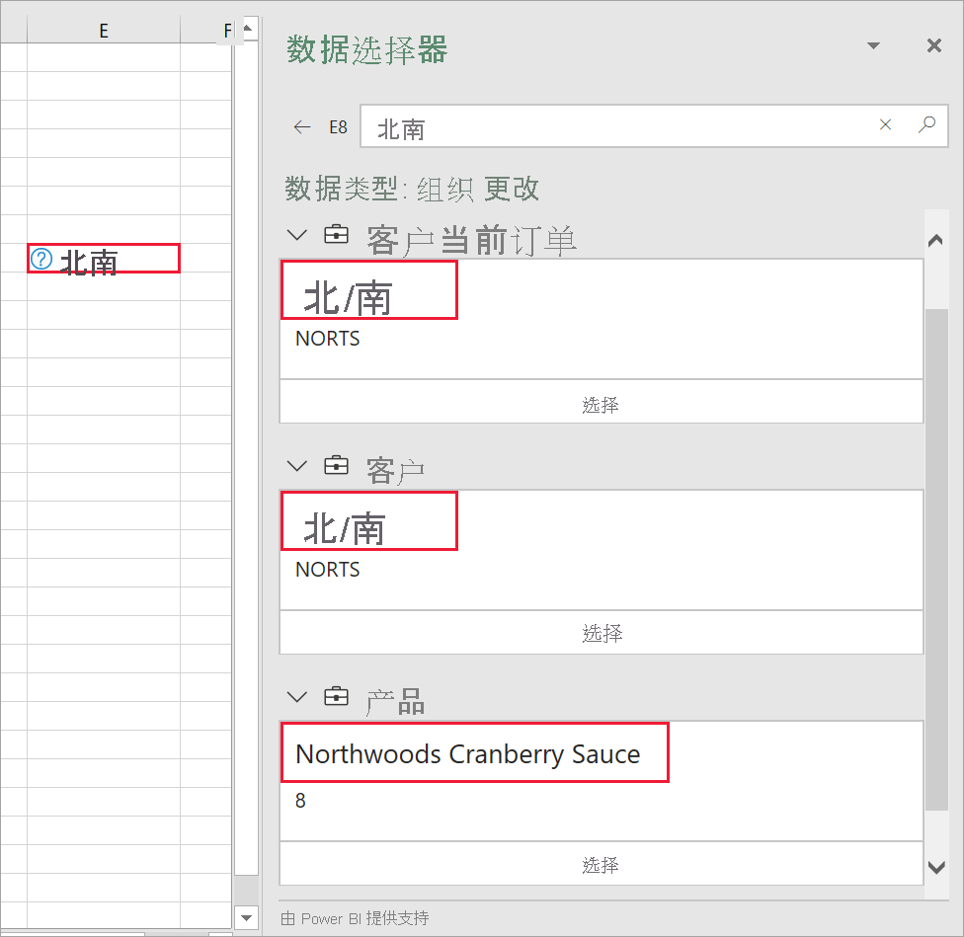The height and width of the screenshot is (937, 964).
Task: Select the Northwoods Cranberry Sauce result card
Action: (474, 752)
